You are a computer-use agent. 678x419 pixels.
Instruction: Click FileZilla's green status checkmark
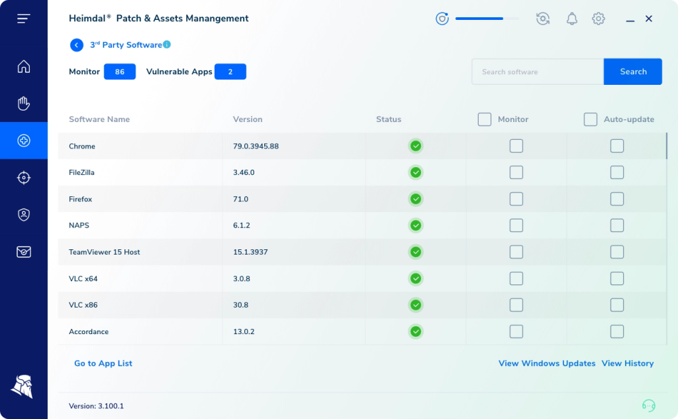click(416, 172)
